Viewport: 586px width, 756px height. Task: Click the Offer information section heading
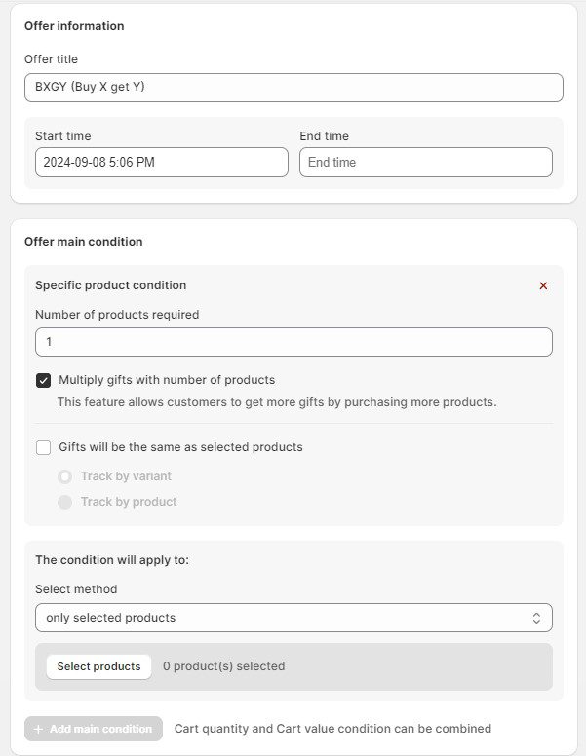[x=74, y=26]
